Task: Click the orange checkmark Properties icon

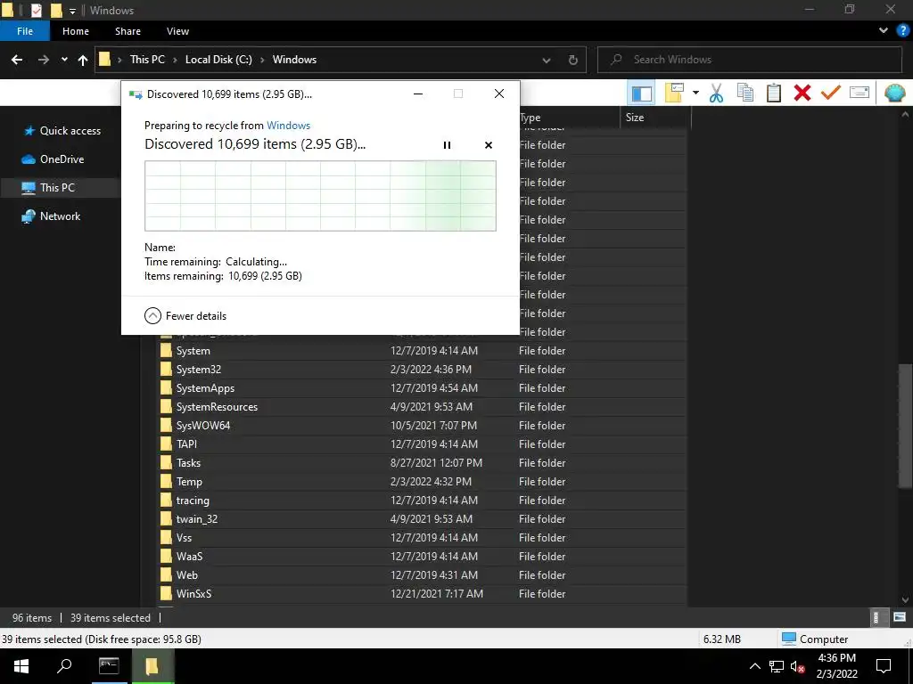Action: click(830, 93)
